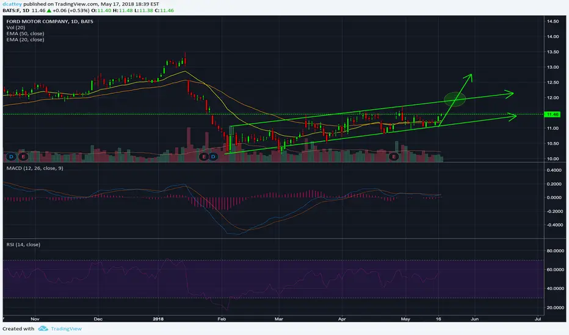Click the Dec label on time axis
569x335 pixels.
click(x=98, y=319)
